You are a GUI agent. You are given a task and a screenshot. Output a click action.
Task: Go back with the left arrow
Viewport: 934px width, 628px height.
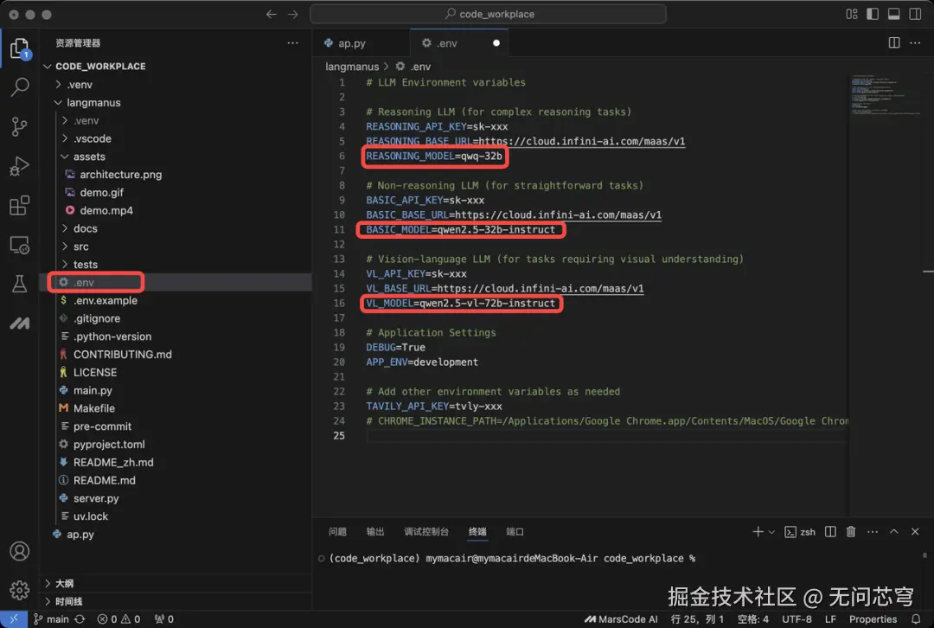click(x=271, y=14)
